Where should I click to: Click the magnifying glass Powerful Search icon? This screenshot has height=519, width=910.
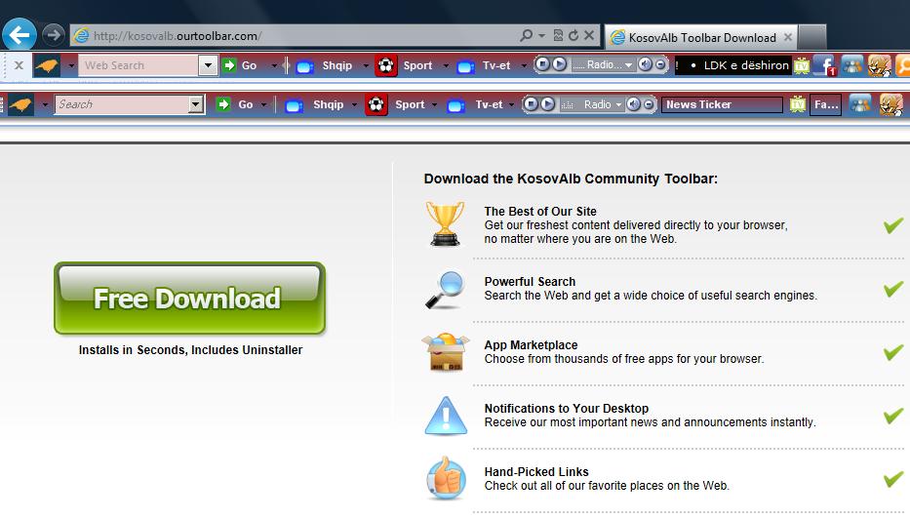pos(445,289)
